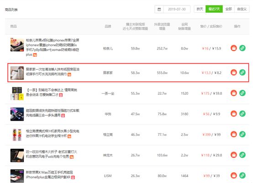
Task: Choose the 自定义 custom range tab
Action: pos(242,9)
